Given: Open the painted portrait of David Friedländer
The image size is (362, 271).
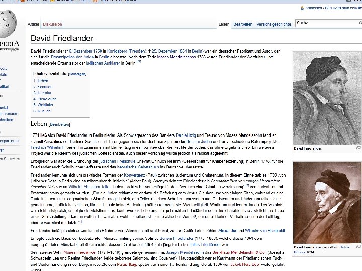Looking at the screenshot, I should (327, 202).
